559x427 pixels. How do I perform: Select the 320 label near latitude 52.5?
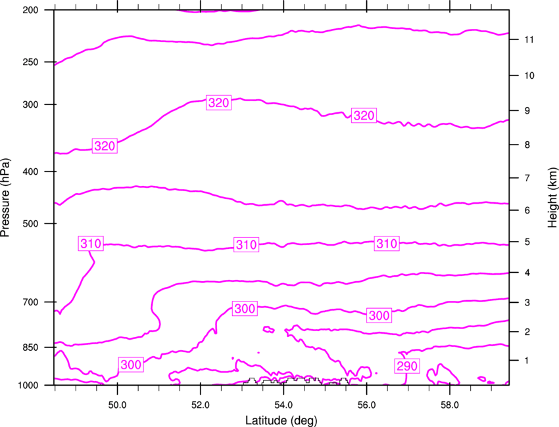(219, 102)
